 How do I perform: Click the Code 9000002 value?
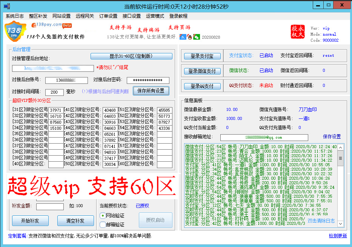pyautogui.click(x=330, y=40)
